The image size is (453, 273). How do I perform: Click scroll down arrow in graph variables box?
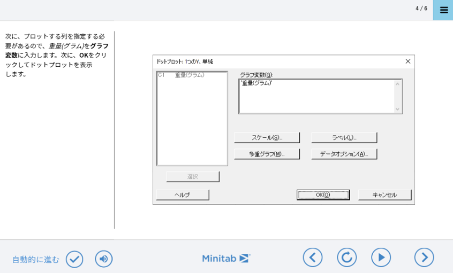pos(397,109)
